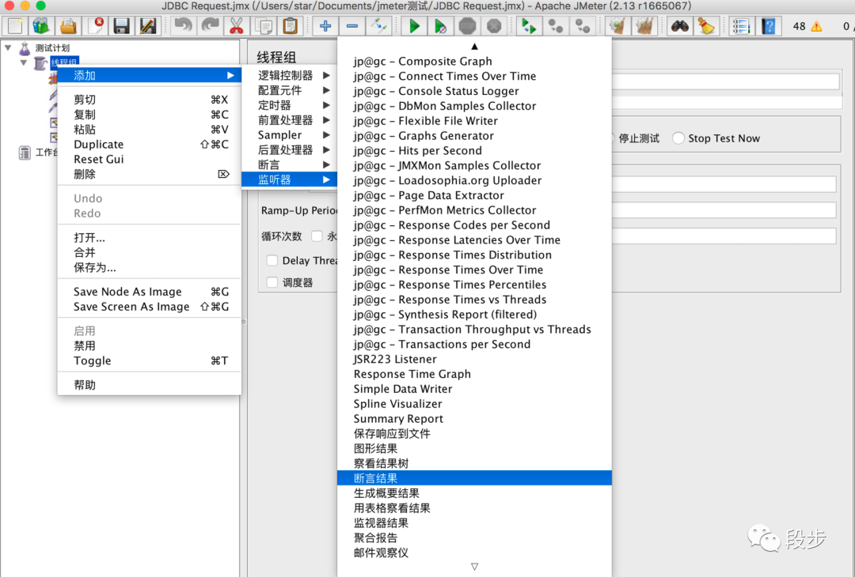Click the Copy icon in the toolbar

click(x=264, y=25)
